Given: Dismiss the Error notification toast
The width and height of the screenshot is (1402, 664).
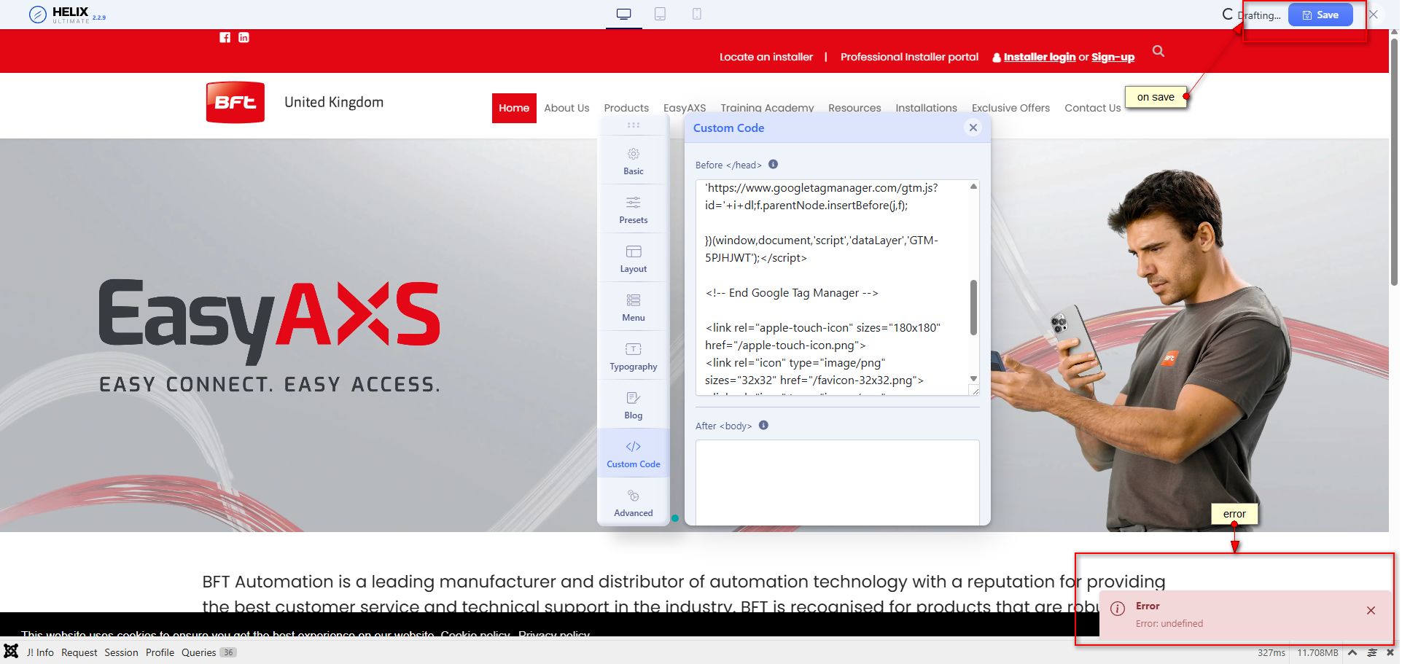Looking at the screenshot, I should [x=1371, y=610].
